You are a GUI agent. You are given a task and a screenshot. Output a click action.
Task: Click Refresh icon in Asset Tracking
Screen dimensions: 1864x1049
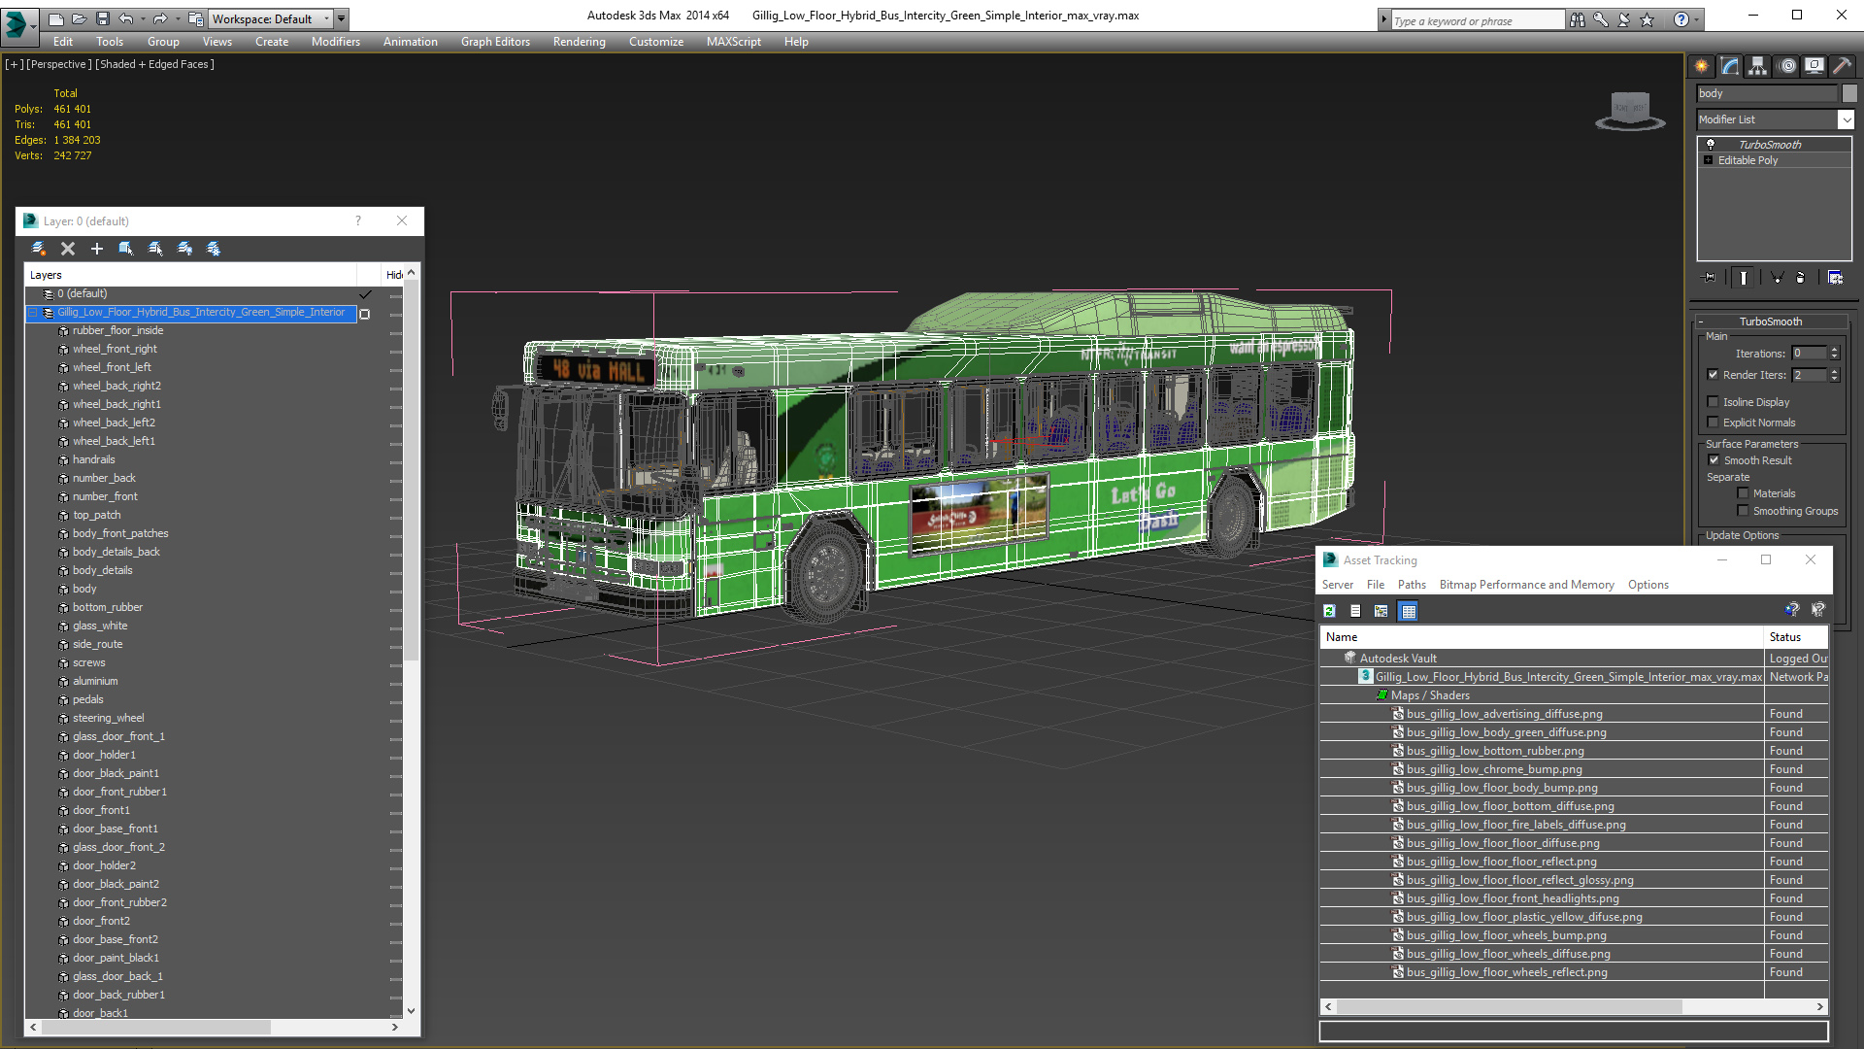pos(1329,611)
